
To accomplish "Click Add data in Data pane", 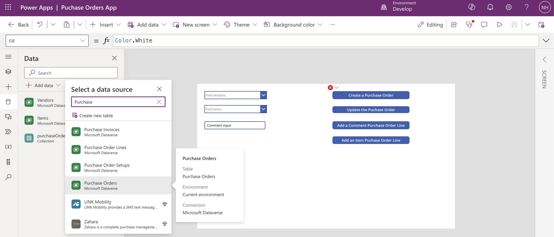I will (x=43, y=86).
